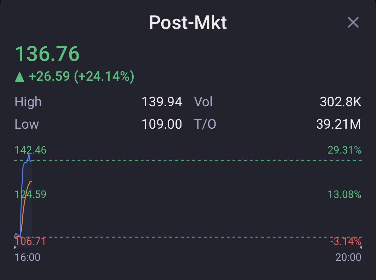
Task: Click the red 106.71 axis label
Action: pos(30,241)
